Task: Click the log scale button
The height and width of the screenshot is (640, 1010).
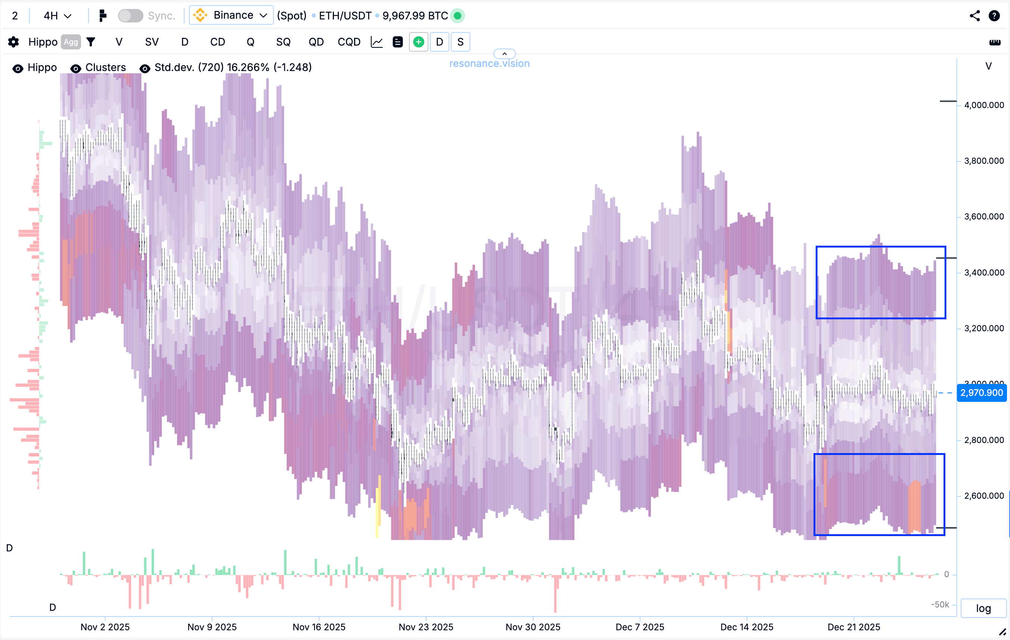Action: click(983, 608)
